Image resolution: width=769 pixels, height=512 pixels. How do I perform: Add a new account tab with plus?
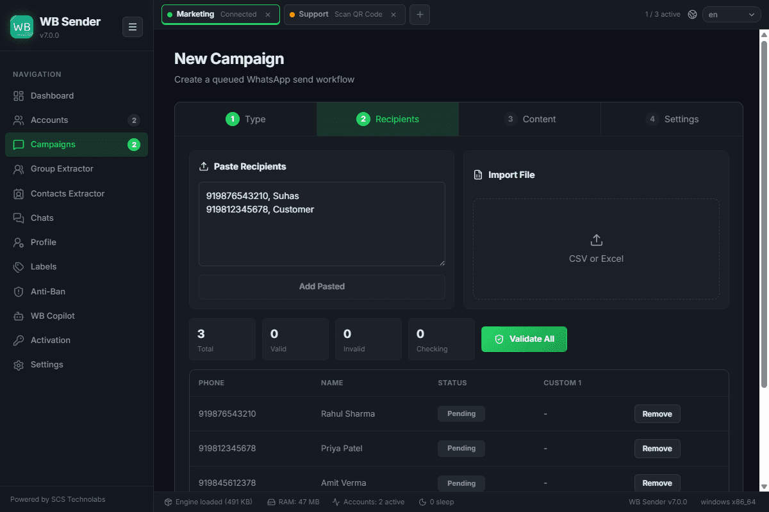point(420,14)
